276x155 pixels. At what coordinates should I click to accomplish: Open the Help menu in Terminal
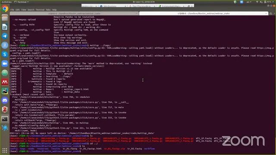pyautogui.click(x=54, y=9)
